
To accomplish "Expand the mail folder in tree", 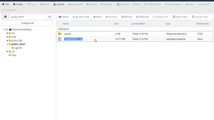I will click(x=7, y=37).
